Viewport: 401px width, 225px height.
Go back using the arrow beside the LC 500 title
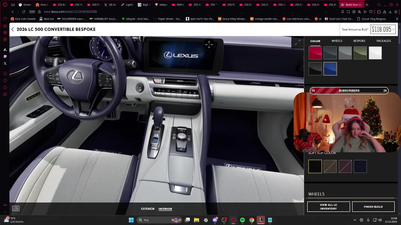13,29
